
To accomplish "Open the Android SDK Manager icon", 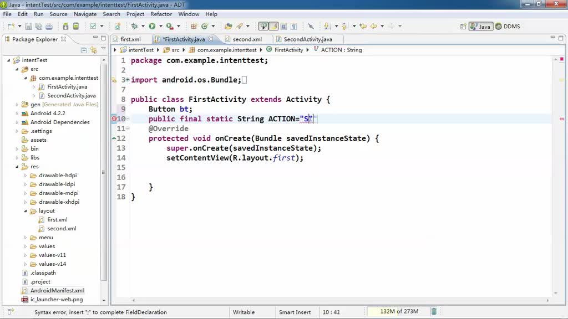I will coord(65,27).
